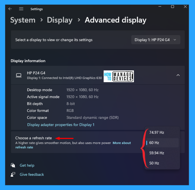Image resolution: width=195 pixels, height=190 pixels.
Task: Go to Display in breadcrumb
Action: [x=60, y=20]
